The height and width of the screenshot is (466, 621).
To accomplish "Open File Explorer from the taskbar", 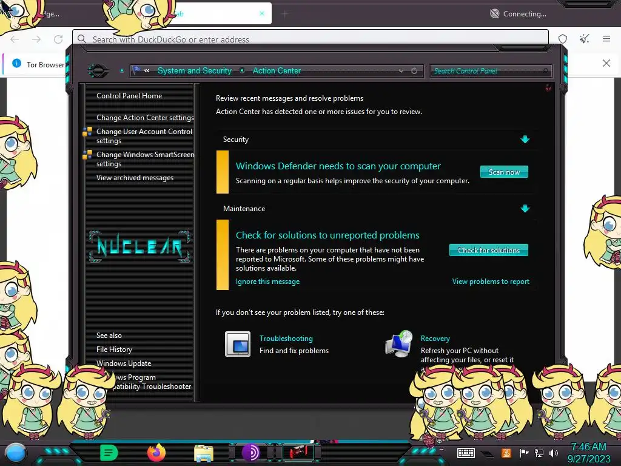I will (204, 453).
